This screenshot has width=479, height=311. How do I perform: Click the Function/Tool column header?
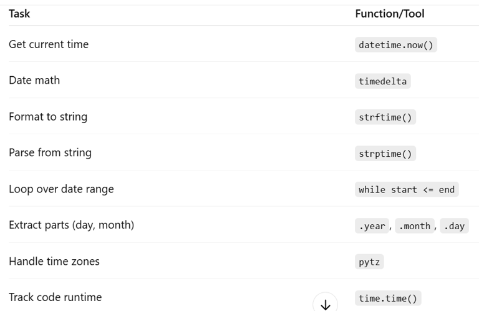pos(390,14)
